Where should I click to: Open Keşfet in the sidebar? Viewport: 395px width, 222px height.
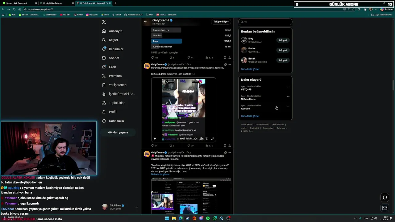click(110, 40)
